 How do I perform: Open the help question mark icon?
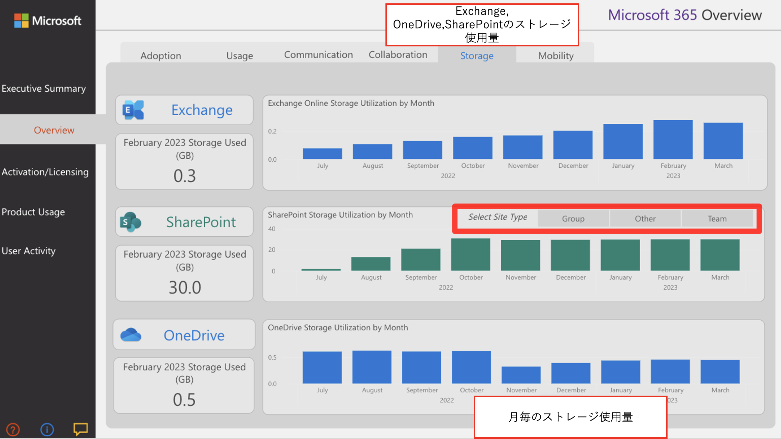tap(13, 429)
